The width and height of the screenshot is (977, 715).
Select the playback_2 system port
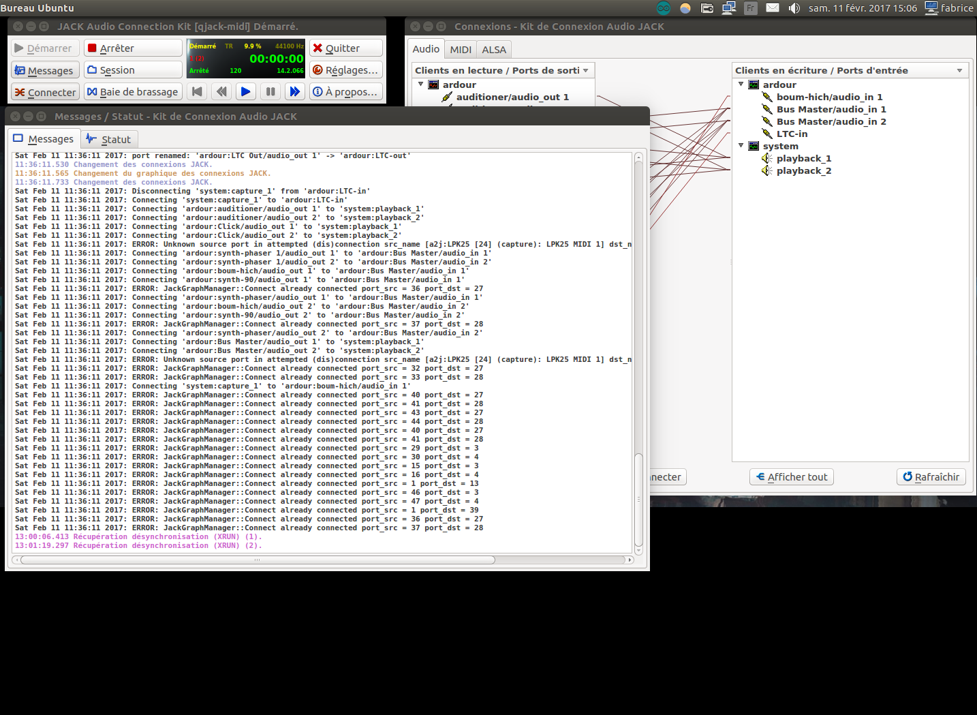coord(804,170)
